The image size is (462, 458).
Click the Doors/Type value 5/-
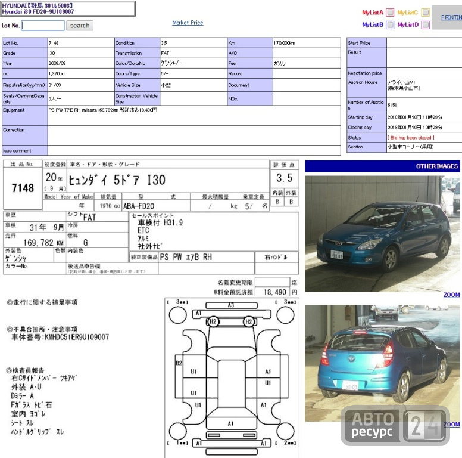(x=165, y=73)
